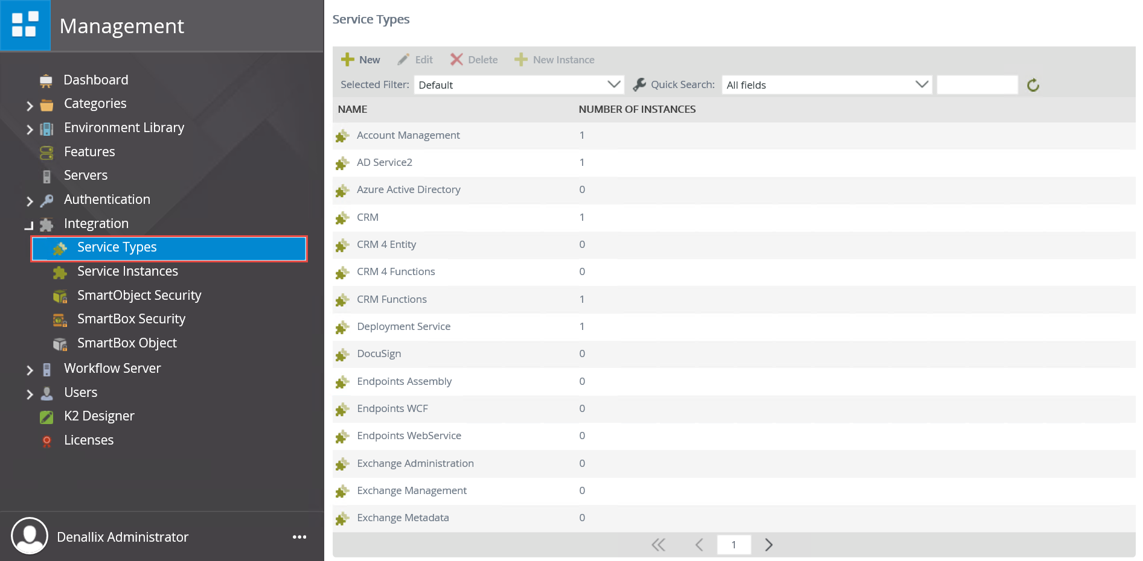
Task: Click the SmartBox Object icon
Action: coord(60,344)
